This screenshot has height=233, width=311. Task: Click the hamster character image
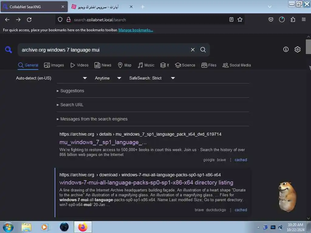pyautogui.click(x=287, y=197)
